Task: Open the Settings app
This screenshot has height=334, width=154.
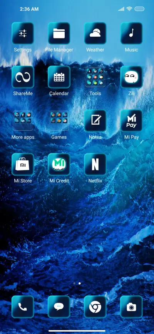Action: click(23, 33)
